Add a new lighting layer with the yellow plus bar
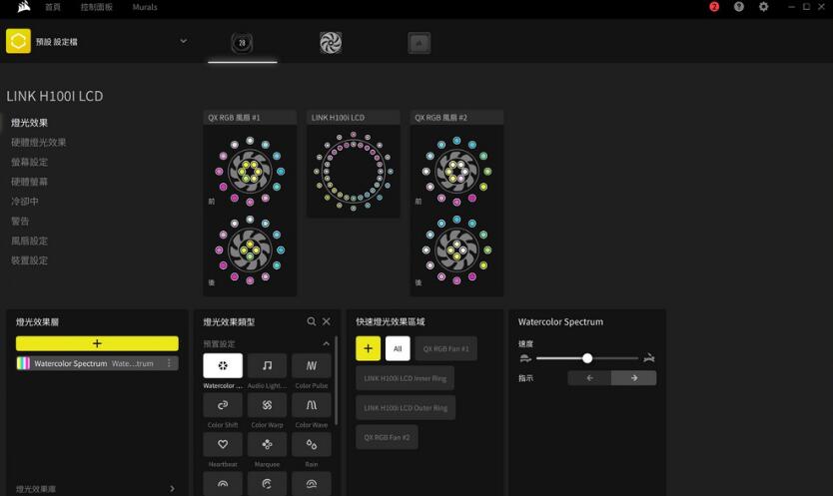 (97, 343)
